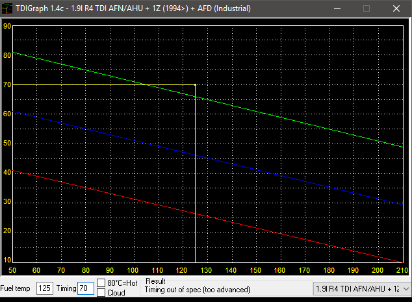Click the yellow horizontal crosshair line
The height and width of the screenshot is (302, 412).
[97, 84]
